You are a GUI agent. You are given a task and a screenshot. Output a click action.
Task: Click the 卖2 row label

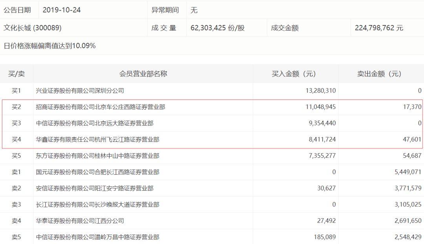click(16, 188)
